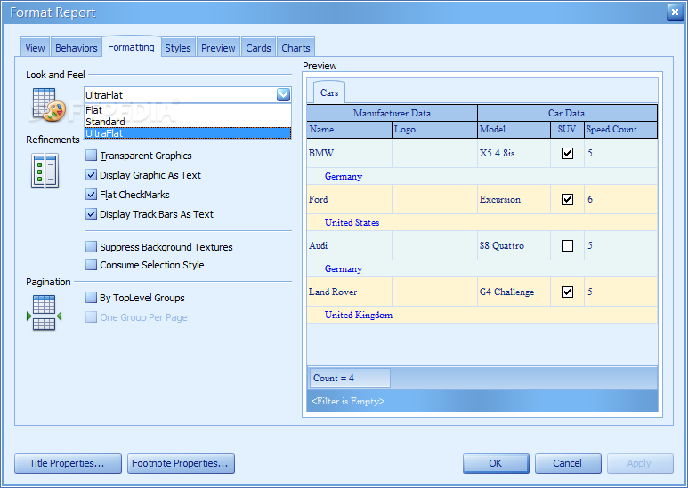Confirm with the OK button
The image size is (688, 488).
point(496,463)
